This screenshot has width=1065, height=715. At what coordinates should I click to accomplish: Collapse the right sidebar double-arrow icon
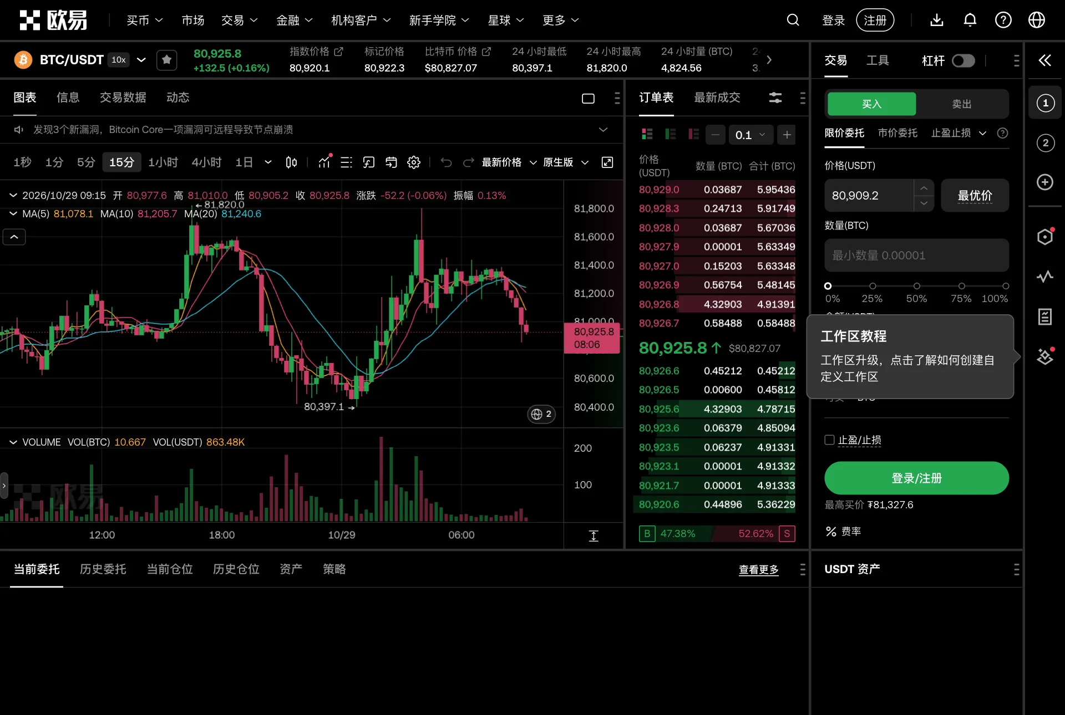[x=1044, y=60]
